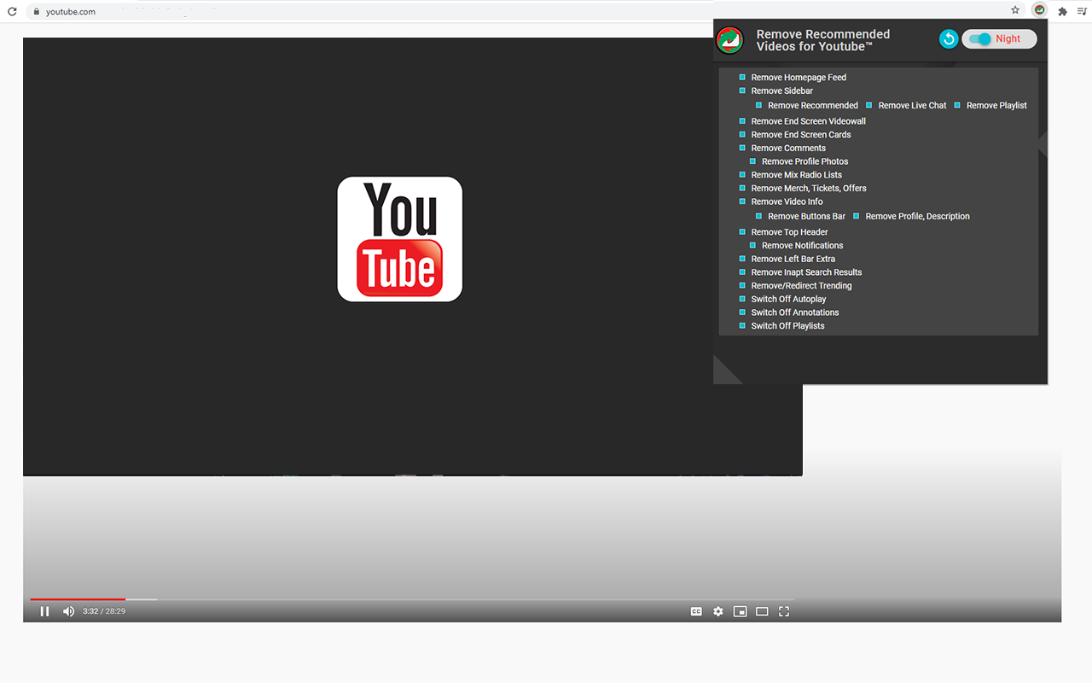The height and width of the screenshot is (683, 1092).
Task: Check Switch Off Playlists option
Action: tap(742, 325)
